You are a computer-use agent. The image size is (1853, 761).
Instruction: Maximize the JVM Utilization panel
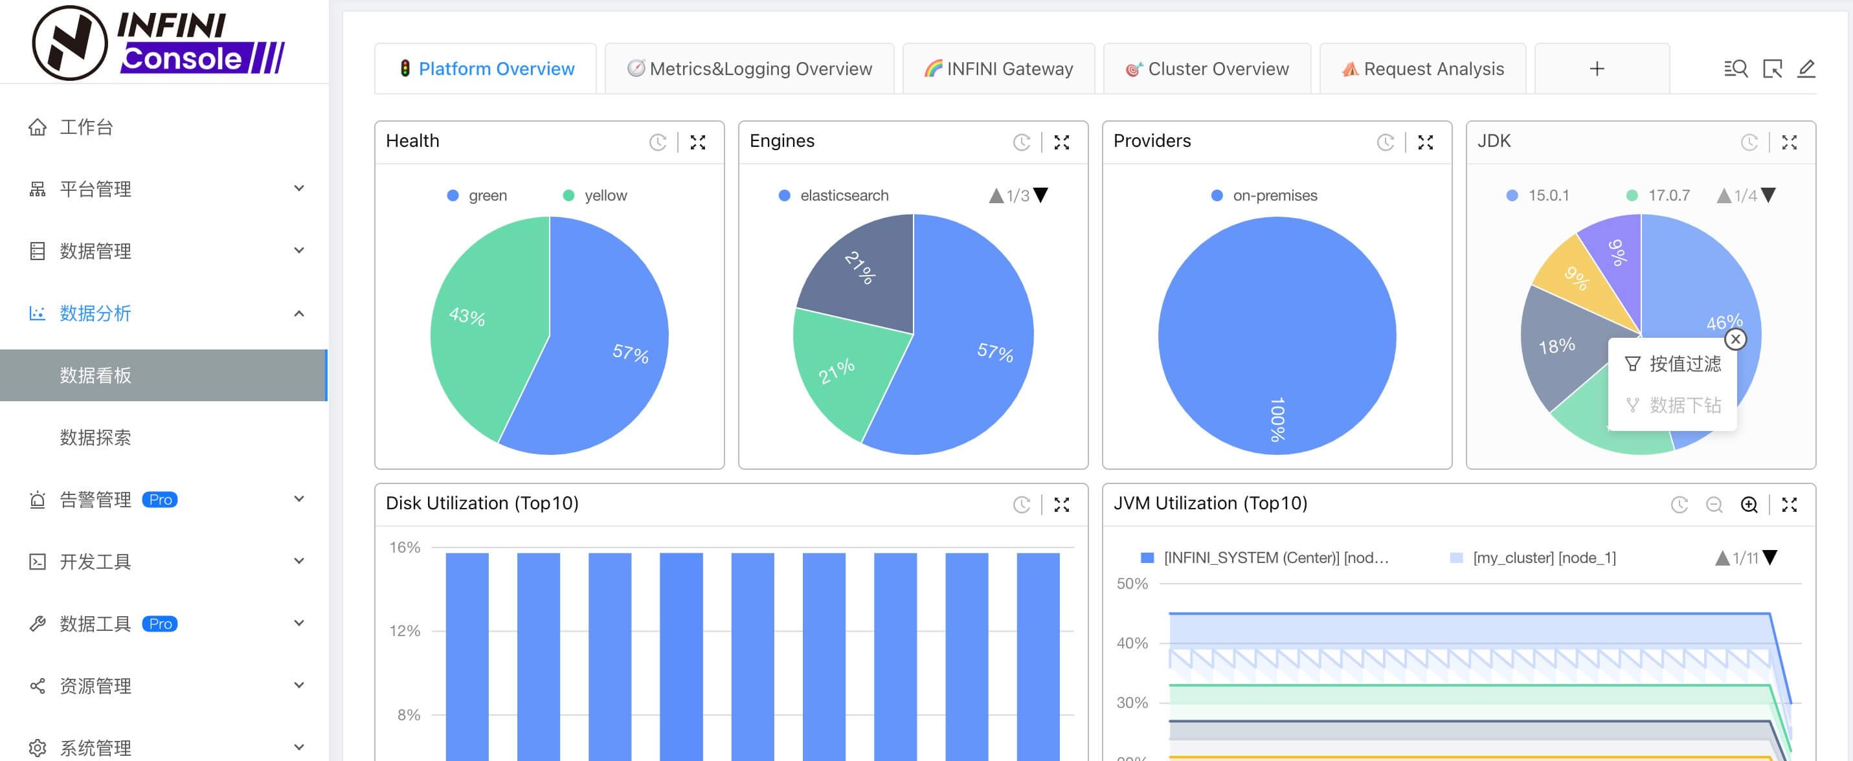click(1790, 505)
